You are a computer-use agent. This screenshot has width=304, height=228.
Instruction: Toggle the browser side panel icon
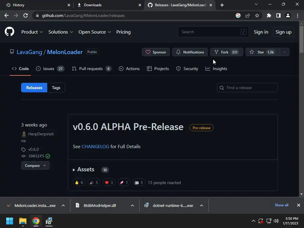tap(278, 15)
